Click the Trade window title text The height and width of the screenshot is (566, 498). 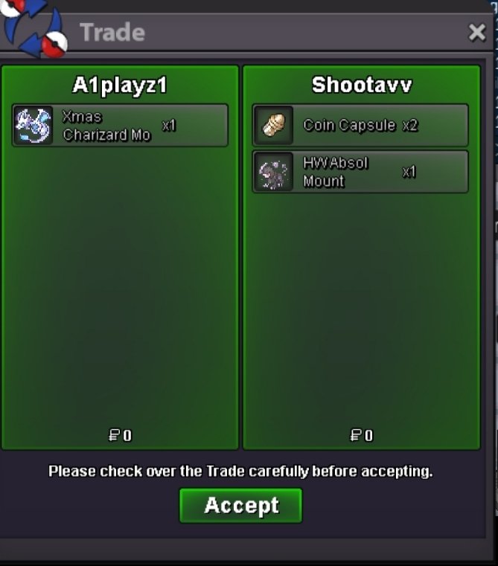(112, 33)
